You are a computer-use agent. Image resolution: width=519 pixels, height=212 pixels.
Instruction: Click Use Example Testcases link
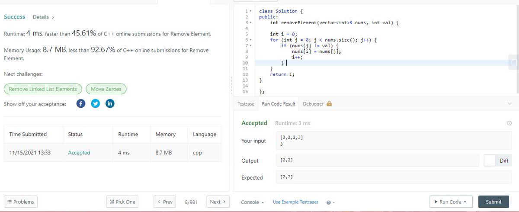point(295,202)
